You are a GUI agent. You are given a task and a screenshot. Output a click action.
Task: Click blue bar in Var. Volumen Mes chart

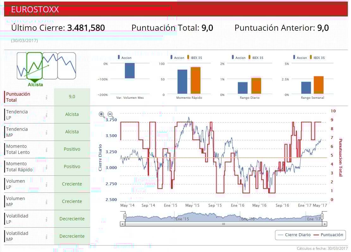[x=130, y=71]
